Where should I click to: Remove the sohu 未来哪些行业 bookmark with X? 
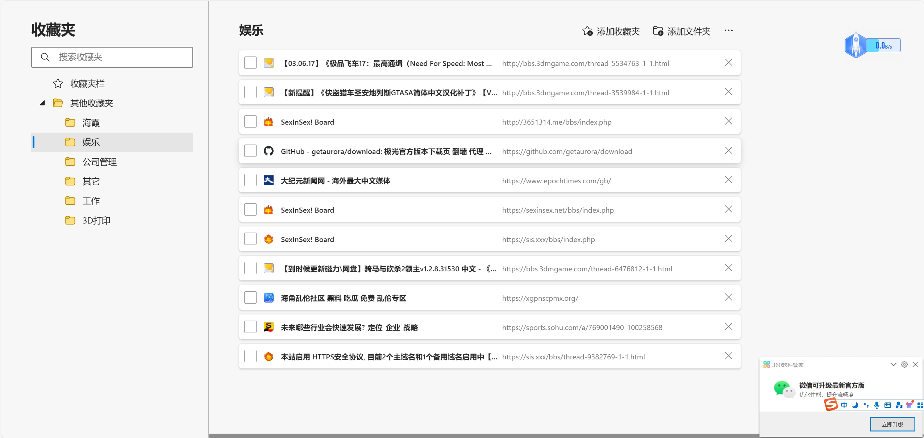728,326
